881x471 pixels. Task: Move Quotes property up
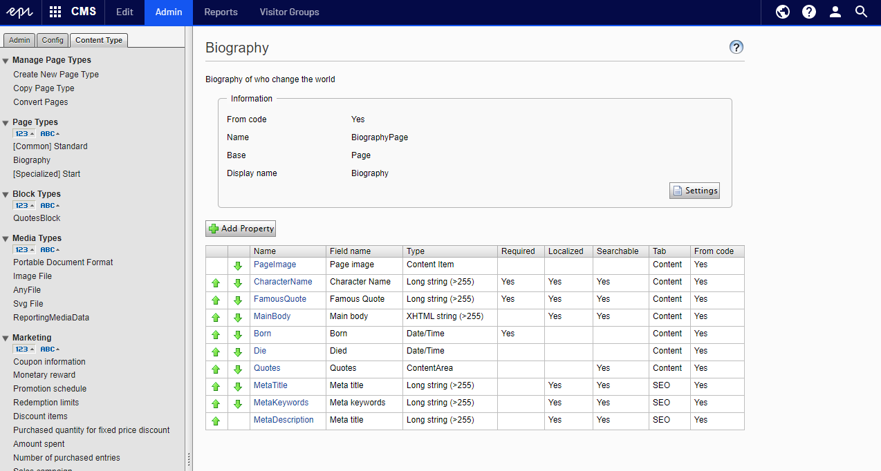(215, 369)
